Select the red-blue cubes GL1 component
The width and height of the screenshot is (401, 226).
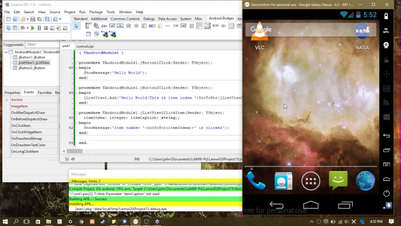[x=105, y=34]
